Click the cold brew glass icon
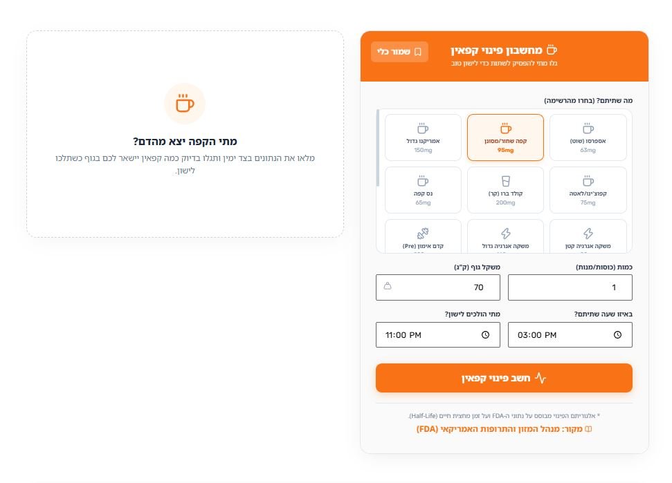The width and height of the screenshot is (672, 483). pos(506,181)
